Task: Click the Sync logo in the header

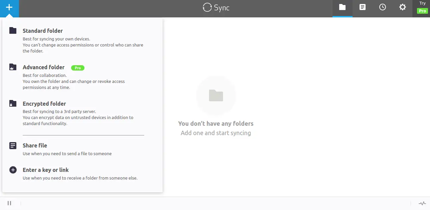Action: [x=216, y=7]
